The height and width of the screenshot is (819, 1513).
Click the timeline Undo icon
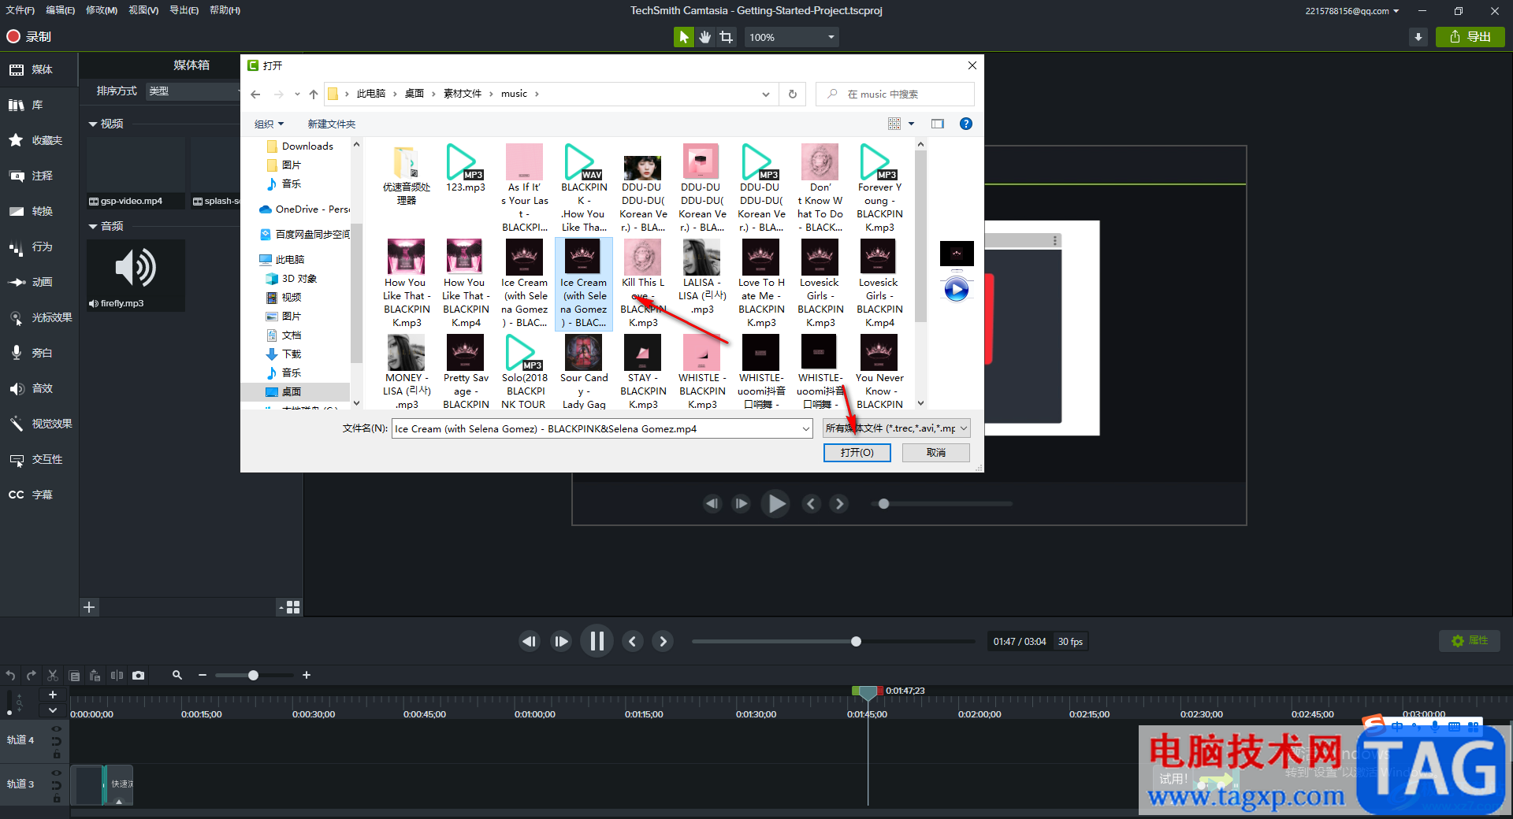10,675
